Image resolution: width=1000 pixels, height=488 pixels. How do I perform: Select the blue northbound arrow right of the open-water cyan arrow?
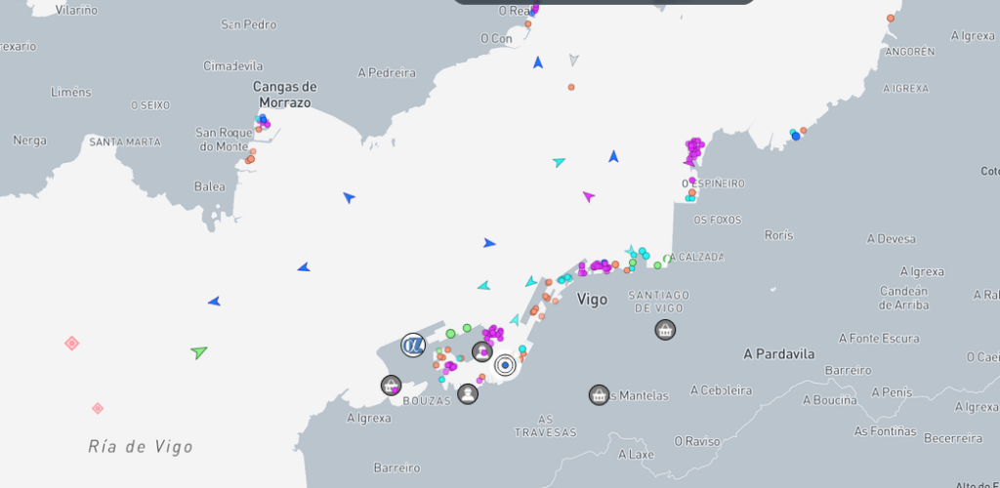[613, 156]
